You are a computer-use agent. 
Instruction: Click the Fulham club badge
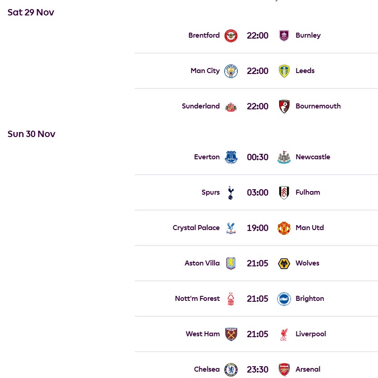(x=284, y=192)
